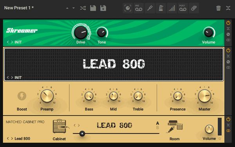Toggle the Lead 800 amp power button

[x=228, y=50]
